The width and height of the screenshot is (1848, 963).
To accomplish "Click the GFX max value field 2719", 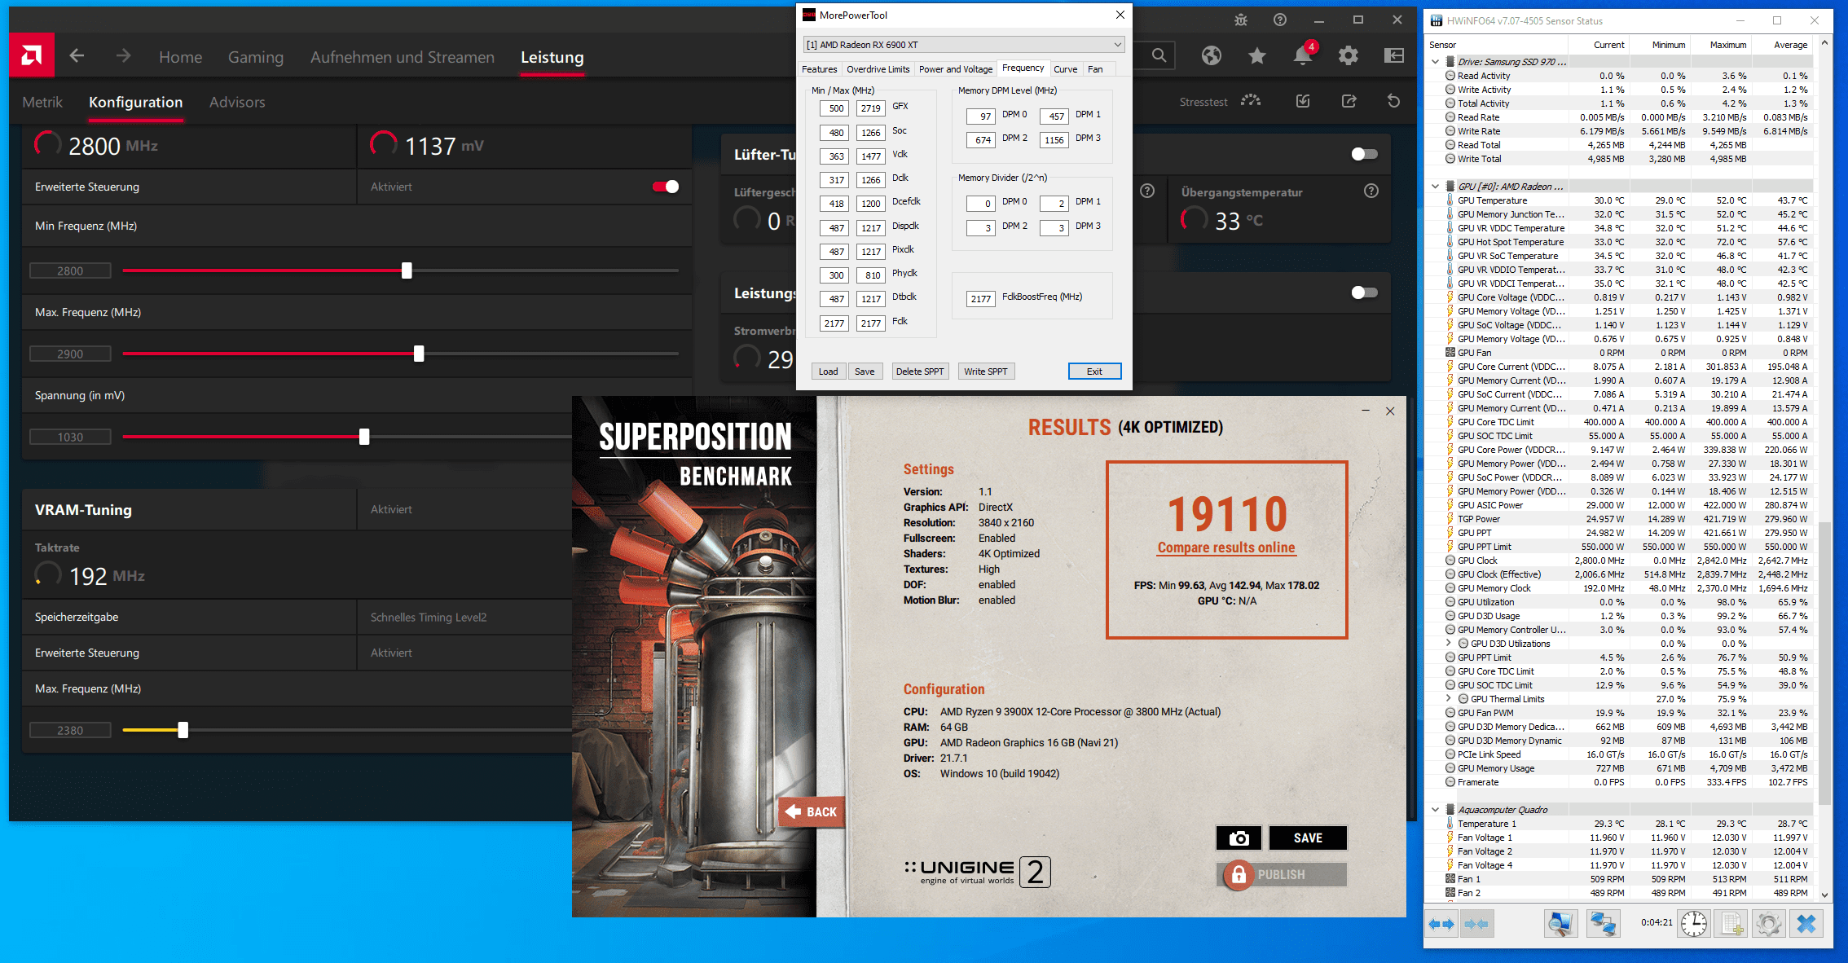I will [870, 108].
